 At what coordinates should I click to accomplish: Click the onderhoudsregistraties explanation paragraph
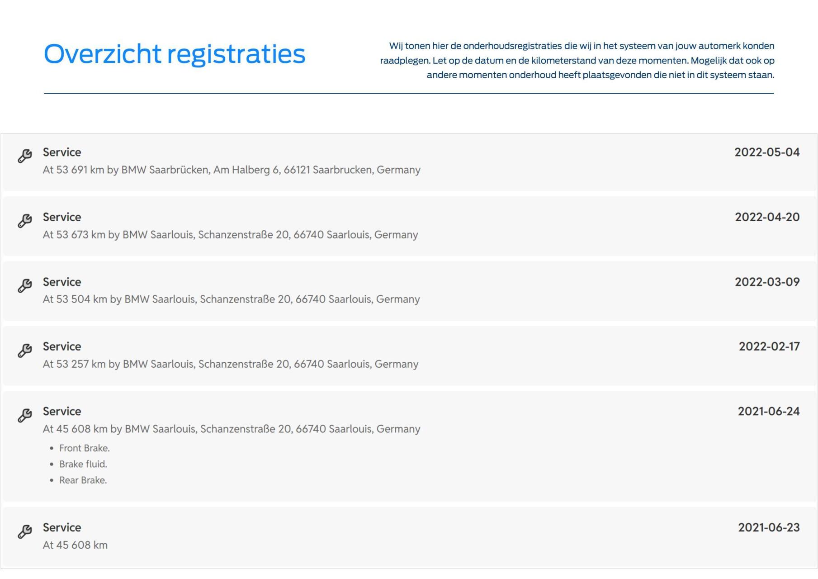577,60
